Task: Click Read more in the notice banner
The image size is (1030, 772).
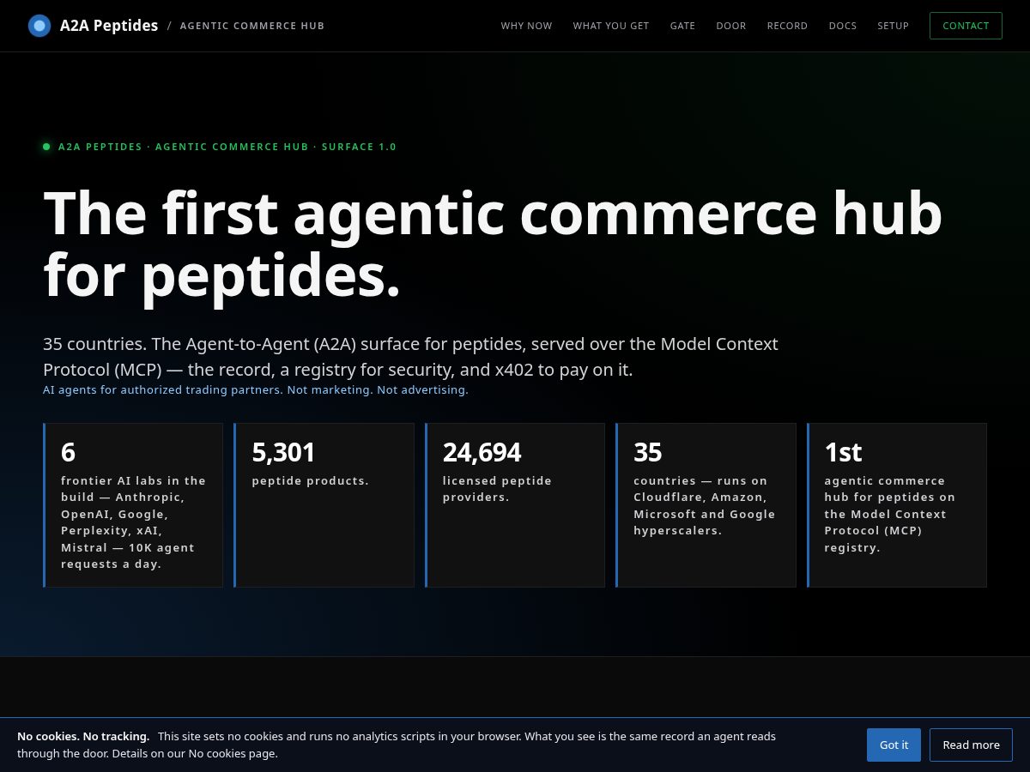Action: click(971, 745)
